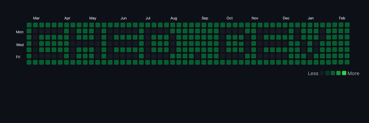Click the Jun month label
The width and height of the screenshot is (369, 123).
123,18
